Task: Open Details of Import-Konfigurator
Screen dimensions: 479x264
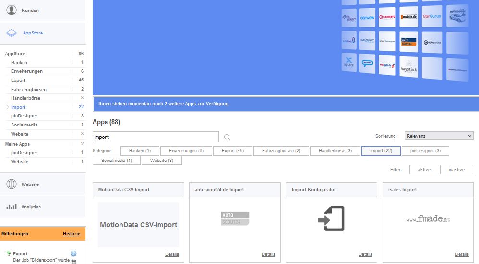Action: (x=365, y=254)
